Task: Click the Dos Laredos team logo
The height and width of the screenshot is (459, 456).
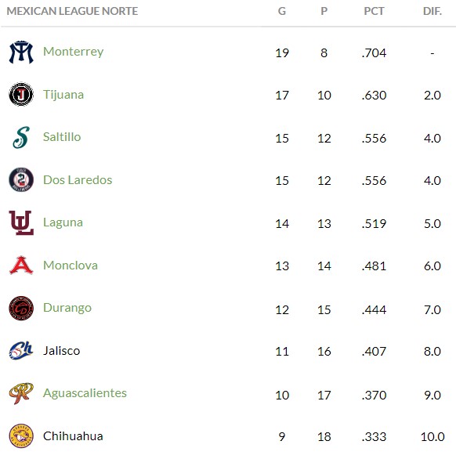Action: tap(21, 179)
